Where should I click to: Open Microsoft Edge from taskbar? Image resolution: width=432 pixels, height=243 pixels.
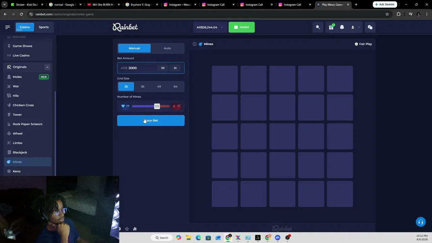pyautogui.click(x=198, y=238)
